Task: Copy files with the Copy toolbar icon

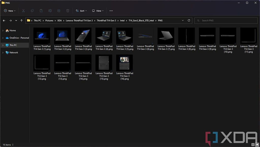Action: pos(32,11)
